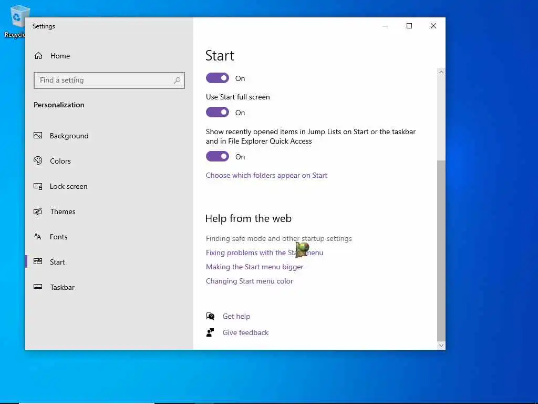Click the Background picture icon
538x404 pixels.
tap(38, 135)
